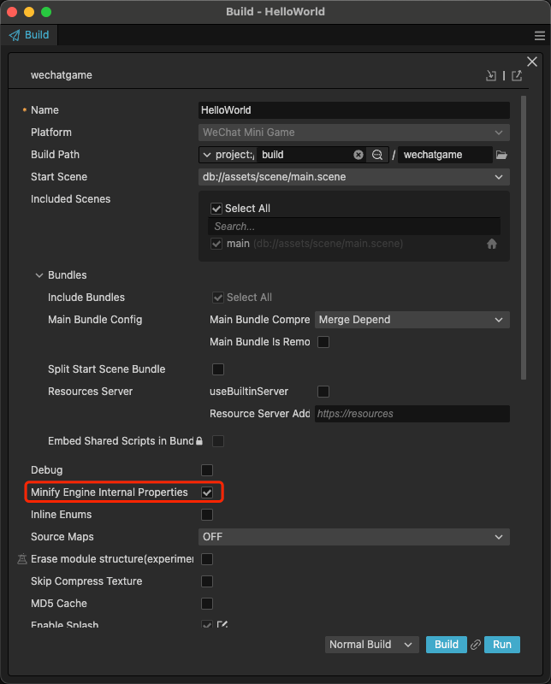551x684 pixels.
Task: Click the import build config icon
Action: tap(491, 75)
